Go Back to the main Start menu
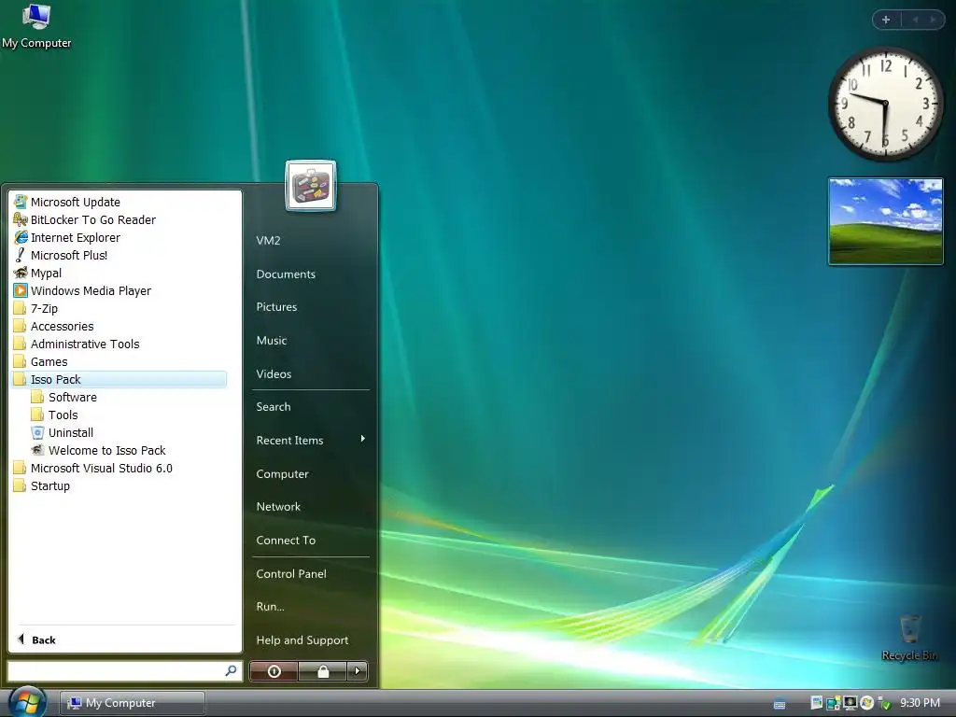 point(37,640)
